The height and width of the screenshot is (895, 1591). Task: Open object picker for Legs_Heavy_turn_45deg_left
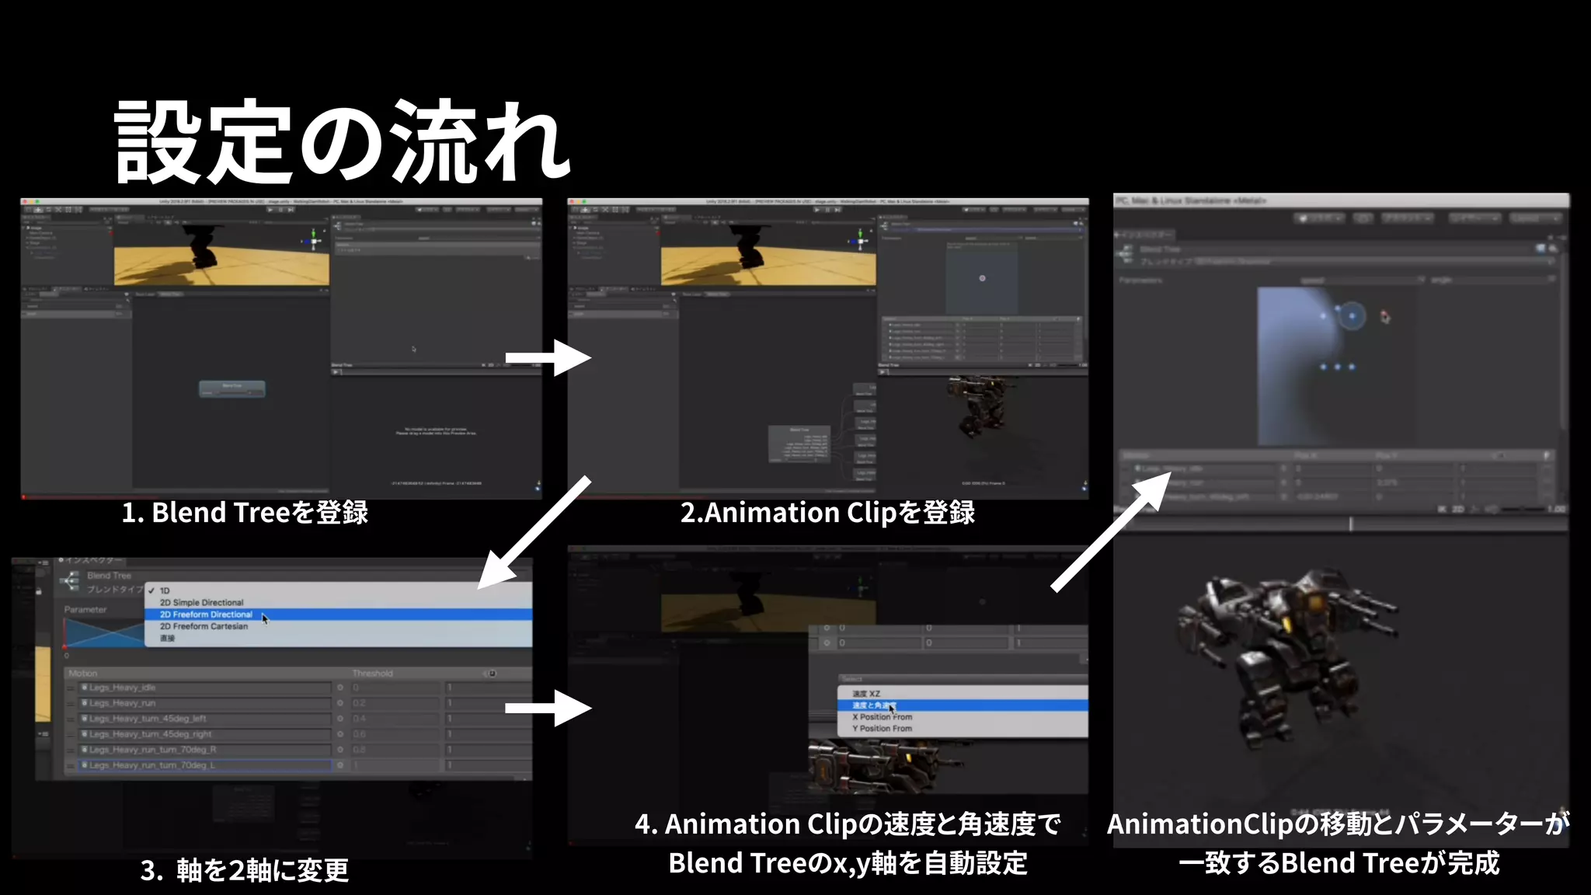coord(340,719)
